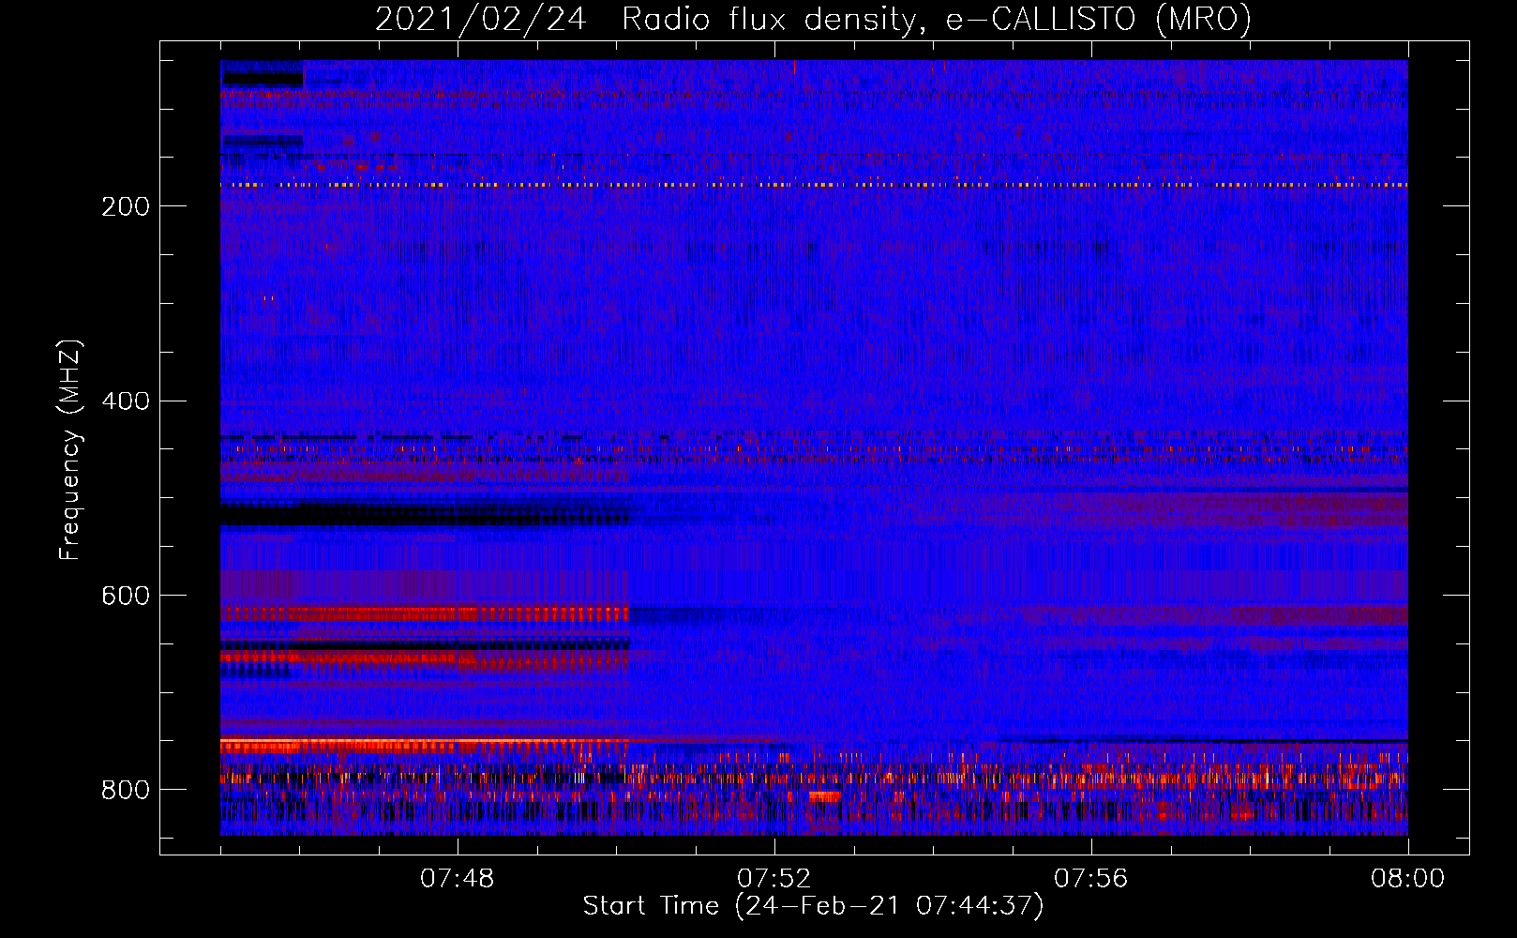Select the 08:00 time tick label
The width and height of the screenshot is (1517, 938).
(1407, 879)
